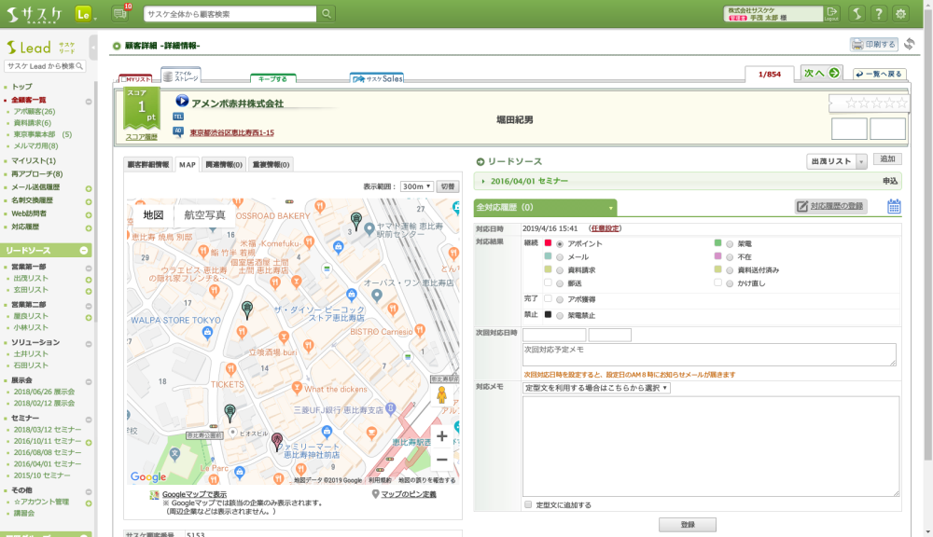
Task: Open the help question mark icon
Action: [878, 13]
